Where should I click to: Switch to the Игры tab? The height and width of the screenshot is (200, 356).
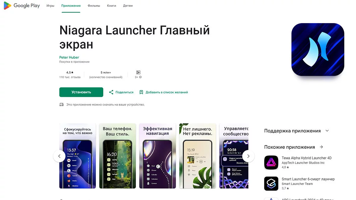point(50,6)
